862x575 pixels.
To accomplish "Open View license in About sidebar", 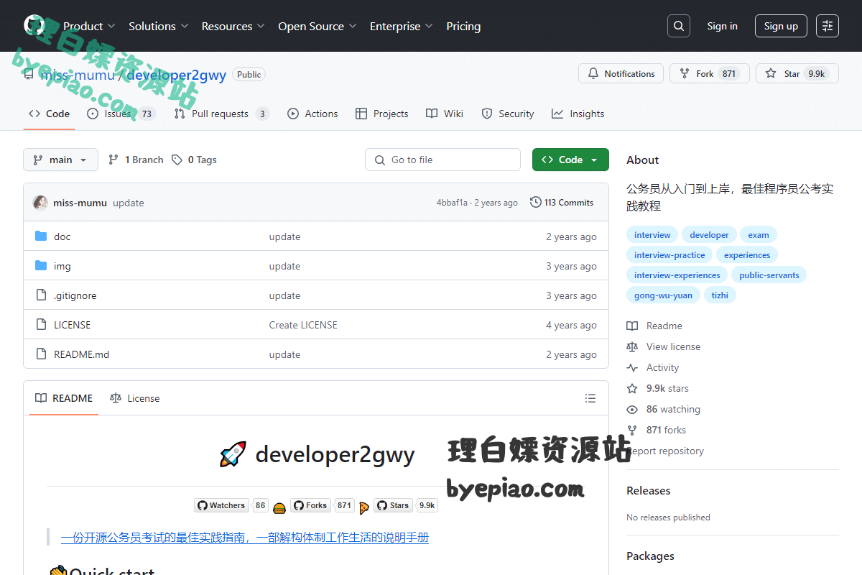I will point(663,346).
